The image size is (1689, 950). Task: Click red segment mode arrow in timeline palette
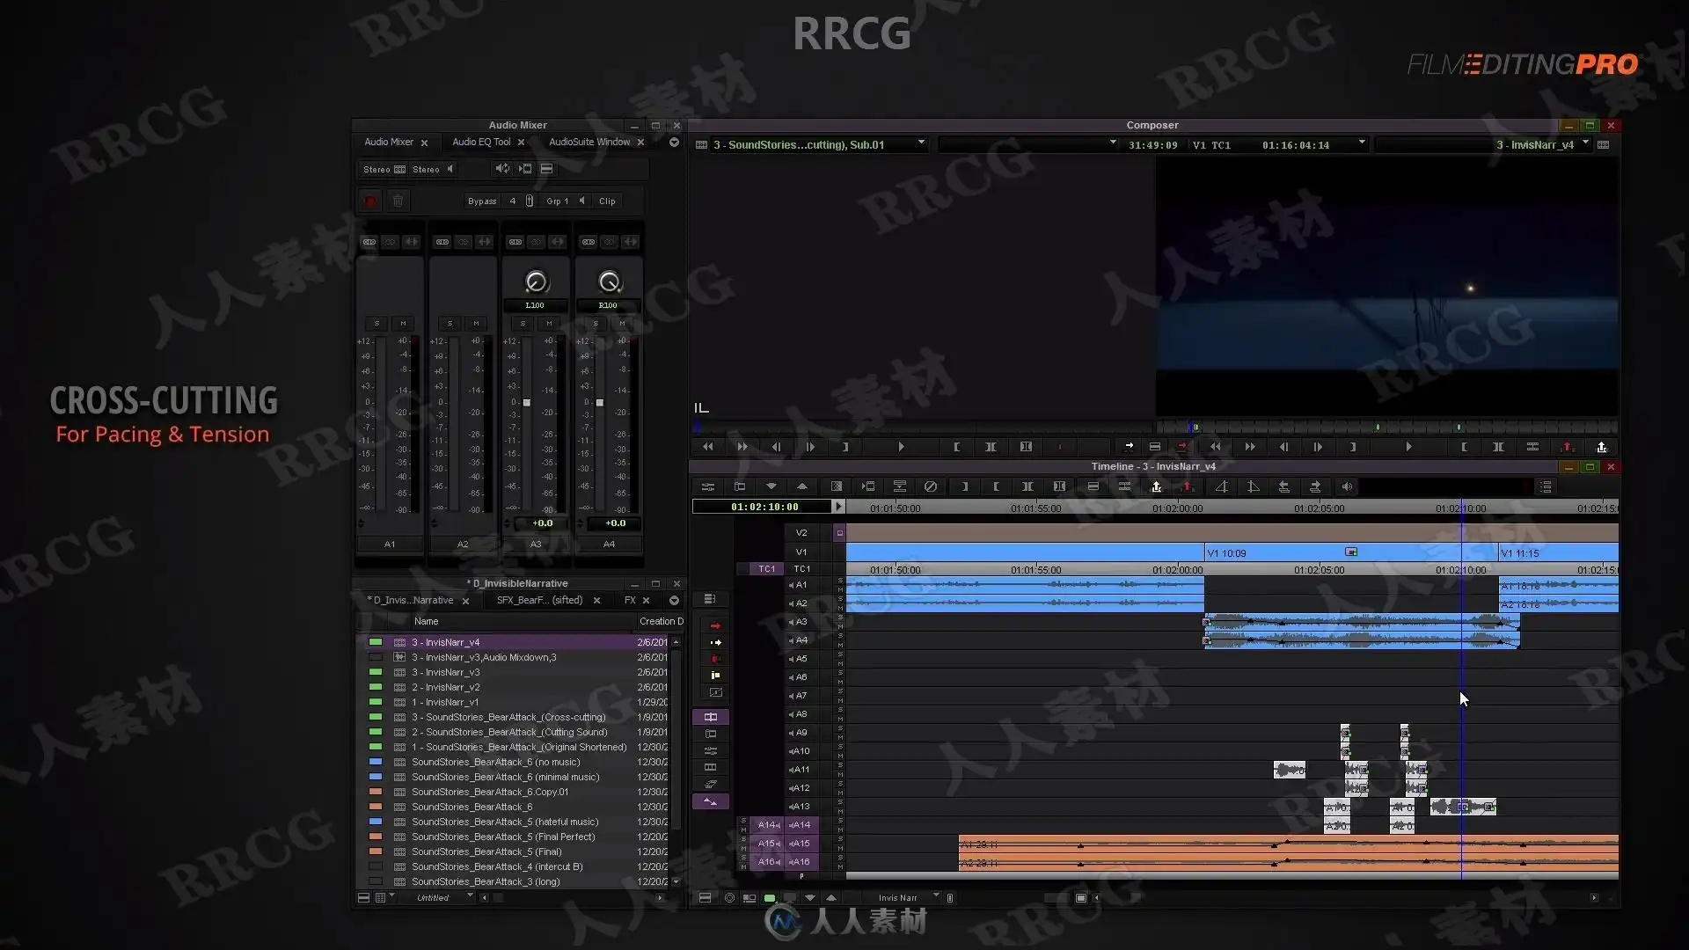coord(715,625)
